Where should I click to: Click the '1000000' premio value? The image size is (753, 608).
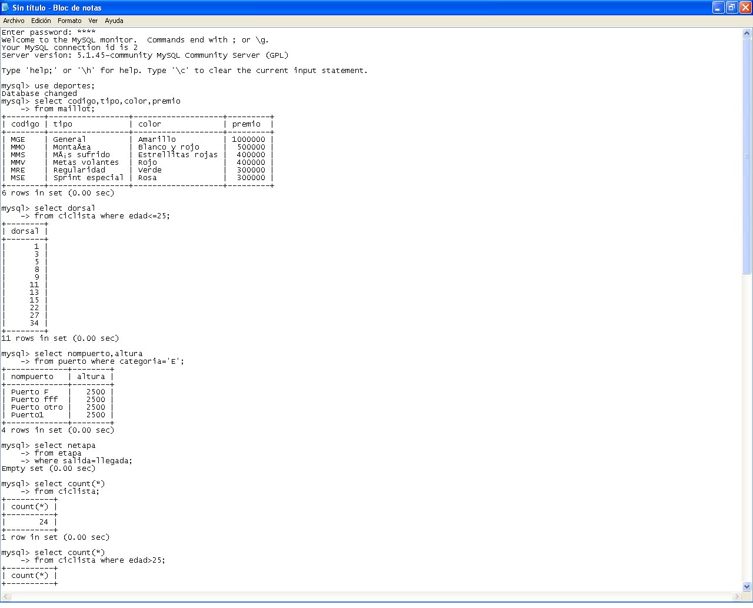tap(248, 139)
